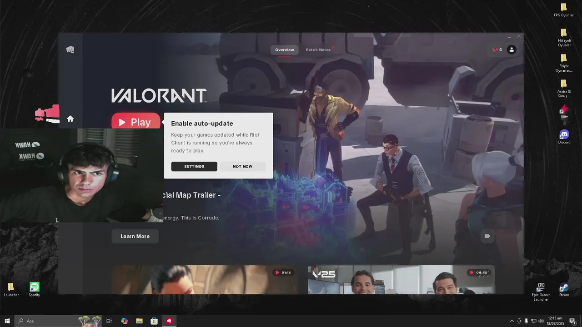Open the network tray icon

pyautogui.click(x=534, y=321)
